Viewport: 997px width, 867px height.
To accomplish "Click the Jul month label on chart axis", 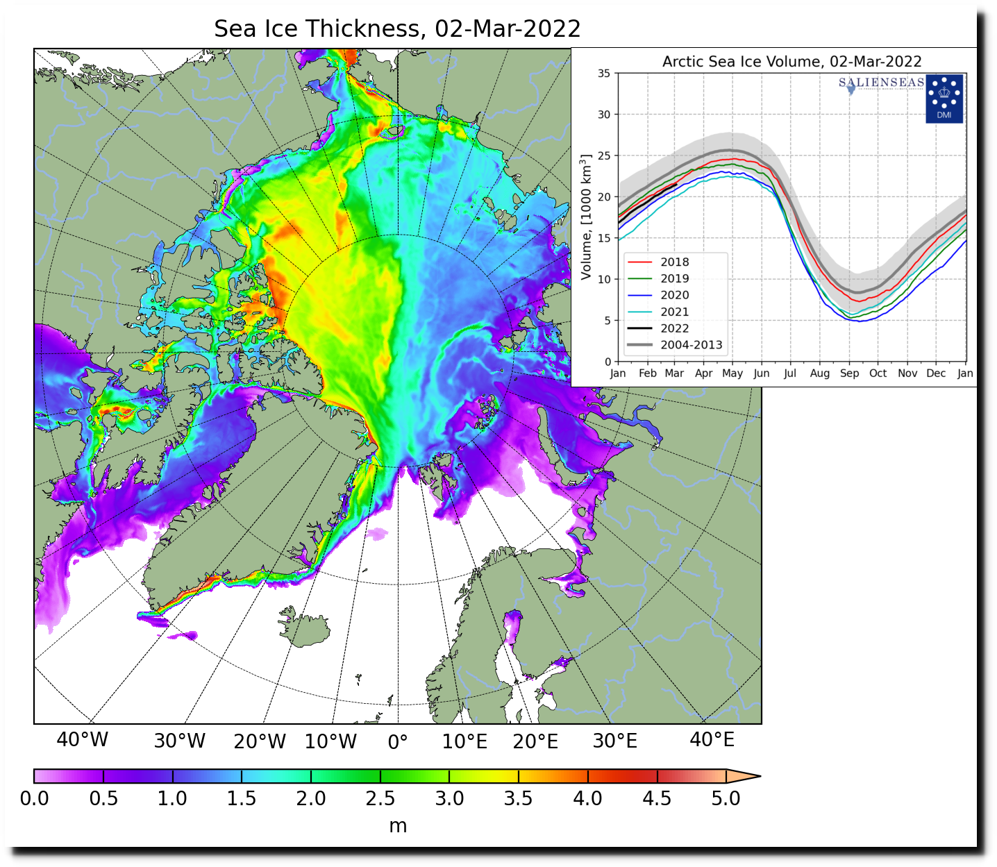I will 790,373.
